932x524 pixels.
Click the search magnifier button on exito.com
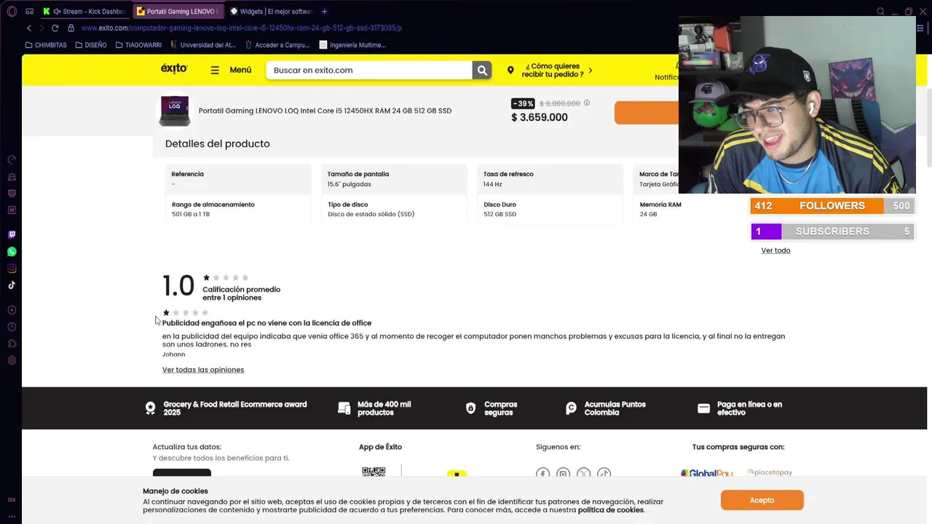tap(482, 70)
